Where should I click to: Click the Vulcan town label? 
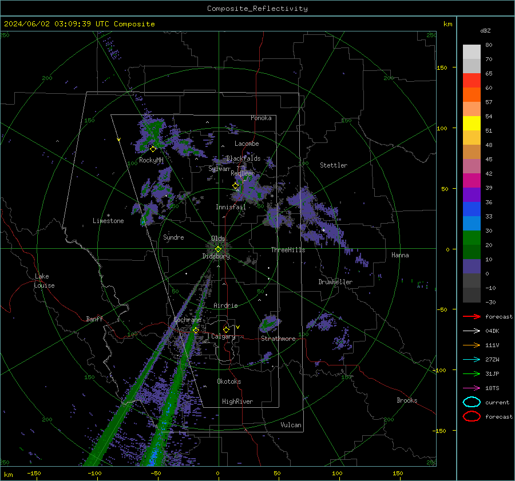(291, 425)
